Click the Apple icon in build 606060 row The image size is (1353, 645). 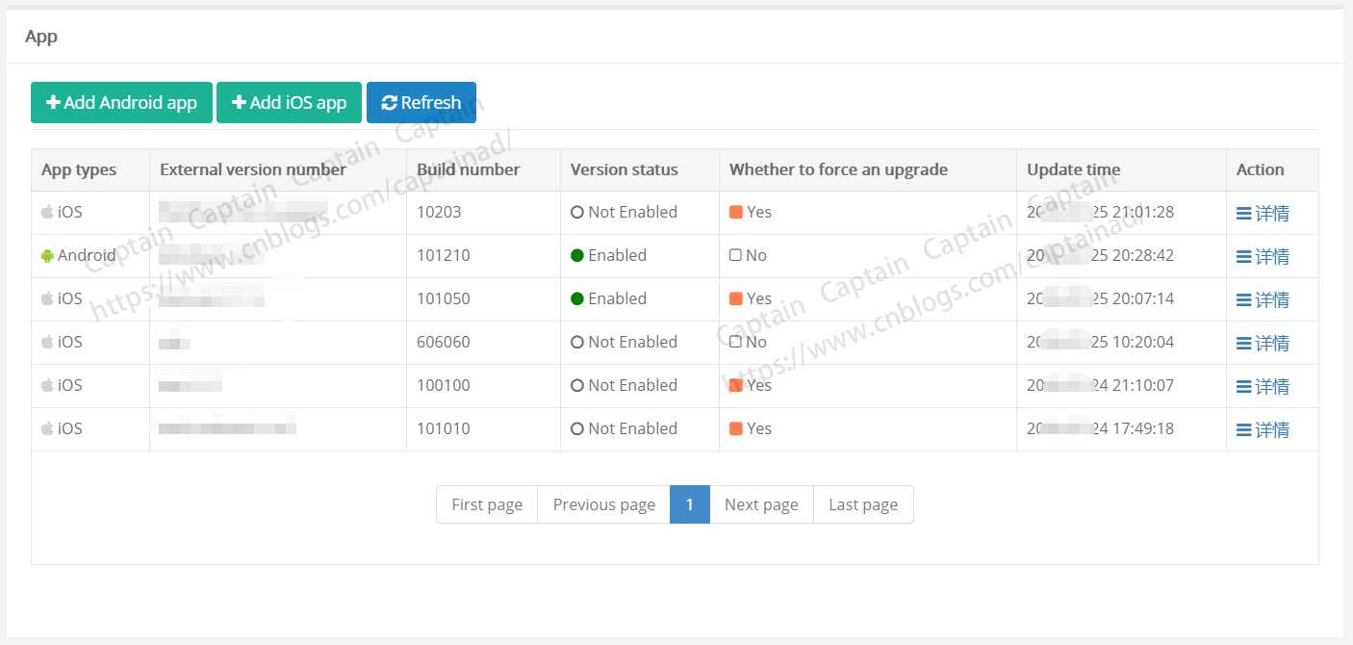pyautogui.click(x=47, y=342)
